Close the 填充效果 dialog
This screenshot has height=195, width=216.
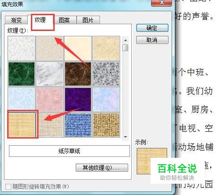tap(162, 3)
